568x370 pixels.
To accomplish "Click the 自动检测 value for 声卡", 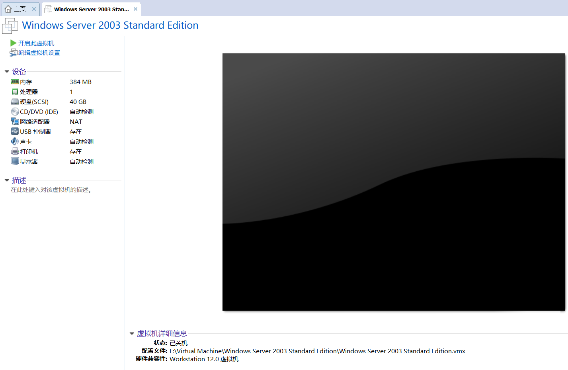I will [82, 141].
